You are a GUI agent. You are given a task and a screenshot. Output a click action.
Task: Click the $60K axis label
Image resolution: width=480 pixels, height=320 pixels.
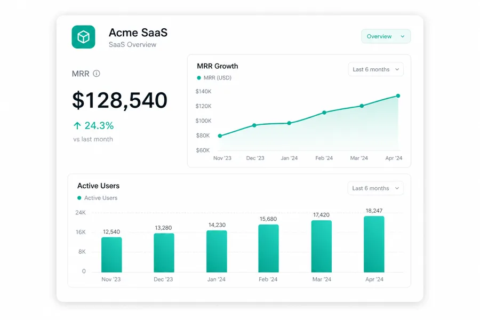(x=203, y=150)
